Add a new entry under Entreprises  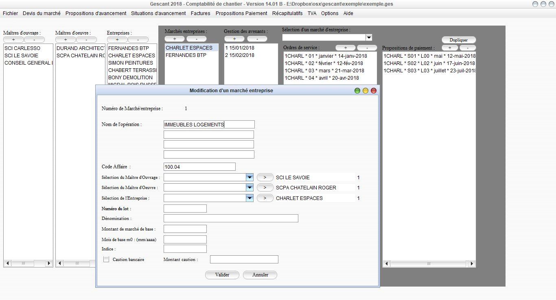coord(117,40)
